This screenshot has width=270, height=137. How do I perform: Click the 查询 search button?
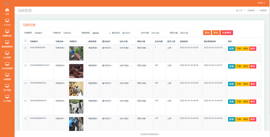click(x=207, y=33)
